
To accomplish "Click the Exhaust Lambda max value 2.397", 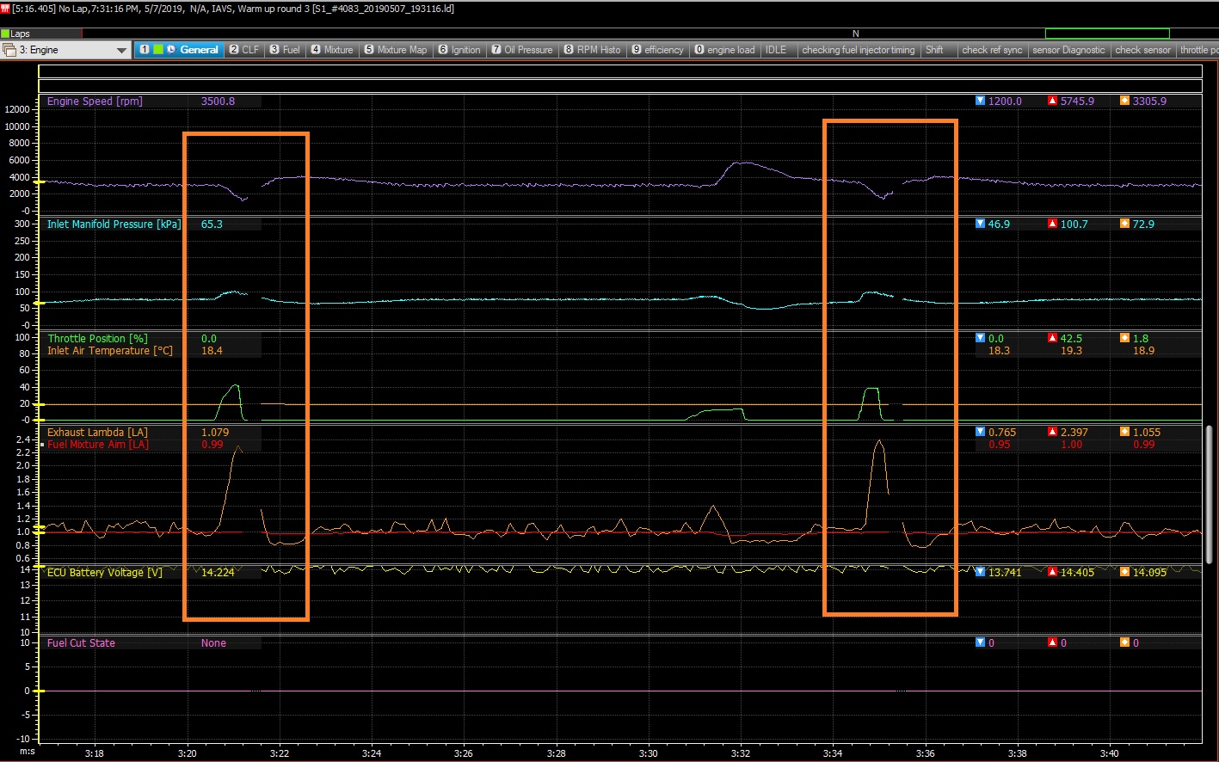I will coord(1074,433).
